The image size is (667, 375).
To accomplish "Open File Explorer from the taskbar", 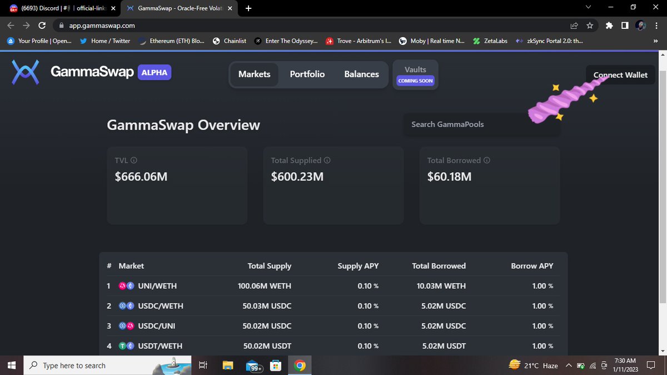I will click(228, 365).
